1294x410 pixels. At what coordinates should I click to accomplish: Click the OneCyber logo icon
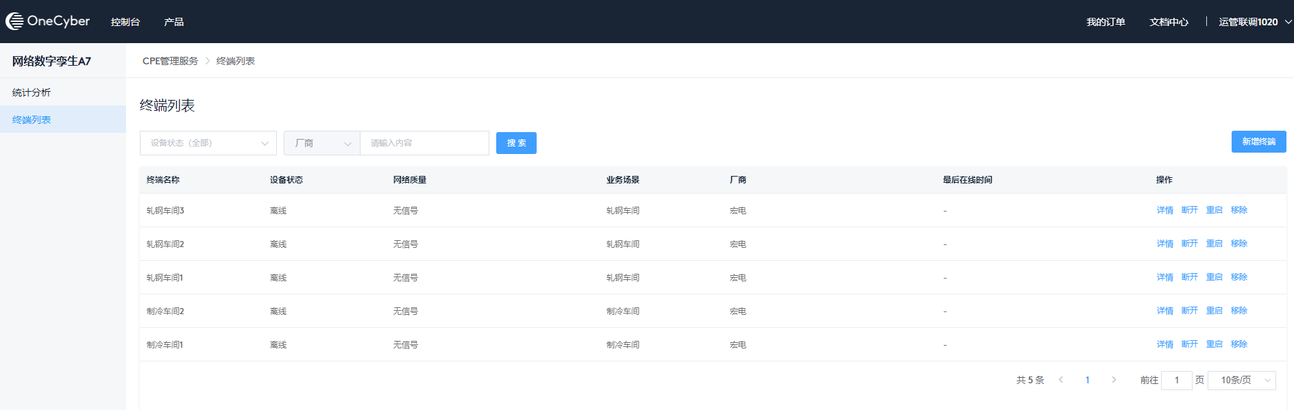pos(15,21)
